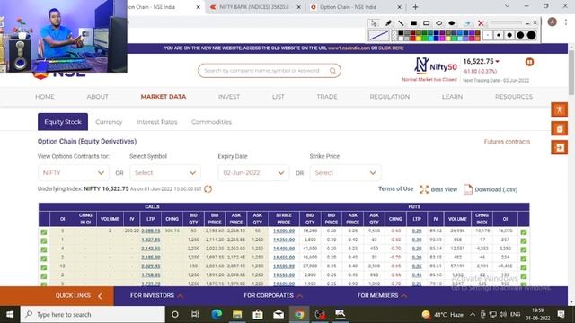Switch to NIFTY BANK browser tab
The height and width of the screenshot is (323, 575).
pyautogui.click(x=254, y=7)
